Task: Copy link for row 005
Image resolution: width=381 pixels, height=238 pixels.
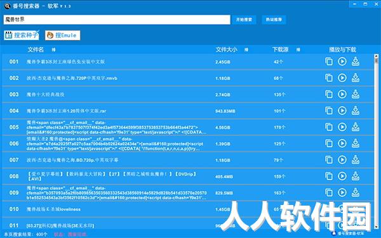Action: [x=329, y=127]
